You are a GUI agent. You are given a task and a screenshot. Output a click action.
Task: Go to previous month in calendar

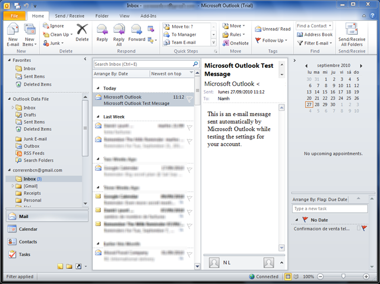[306, 66]
